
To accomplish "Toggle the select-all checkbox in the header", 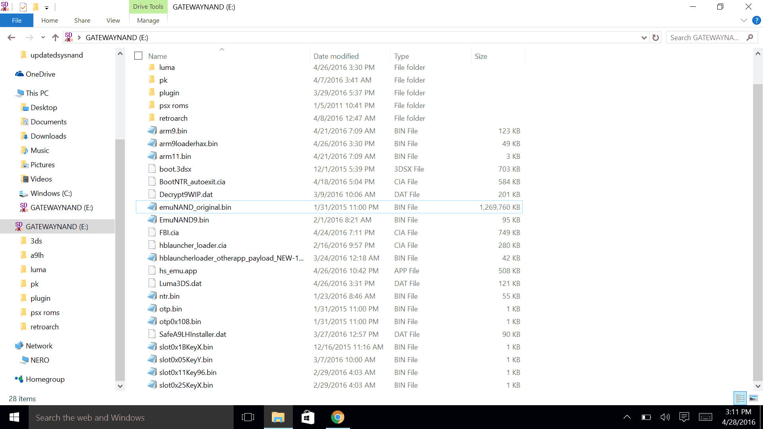I will [x=138, y=56].
